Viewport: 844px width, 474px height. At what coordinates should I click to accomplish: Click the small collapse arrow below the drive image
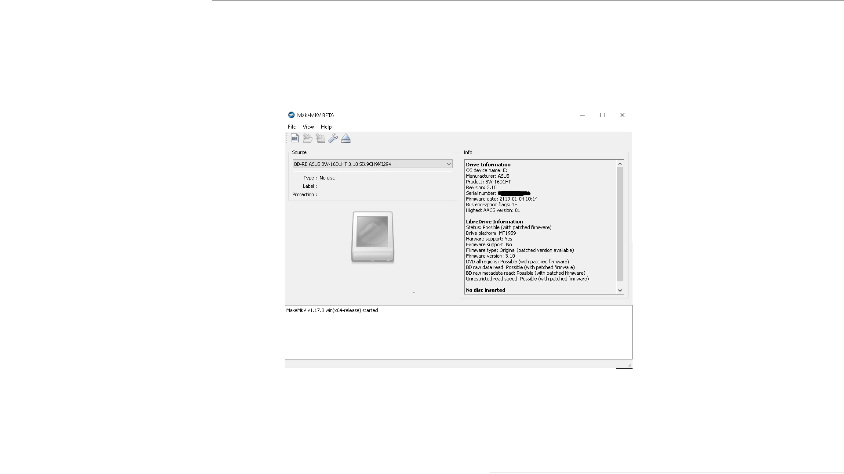tap(414, 292)
